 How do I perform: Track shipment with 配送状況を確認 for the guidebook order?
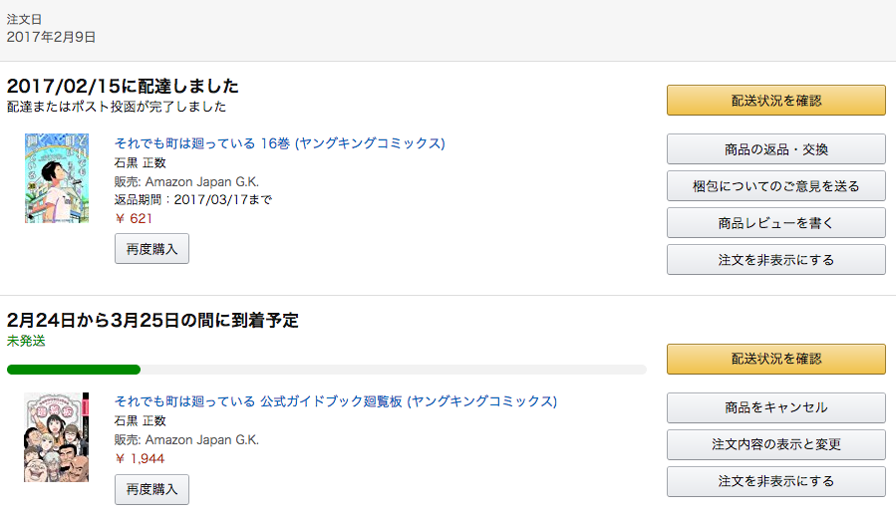pyautogui.click(x=775, y=359)
